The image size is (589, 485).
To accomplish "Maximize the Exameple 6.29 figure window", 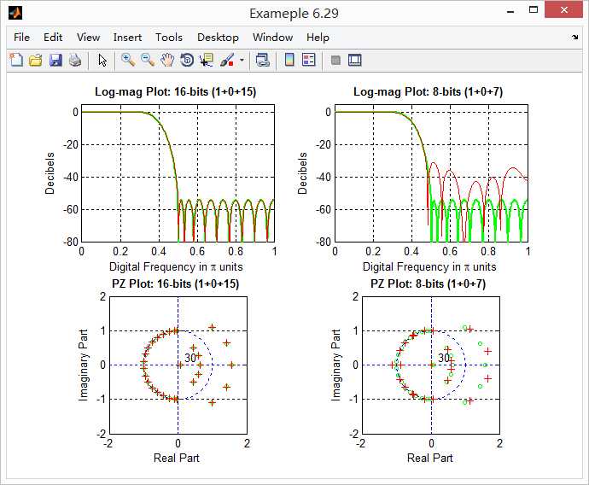I will (534, 9).
